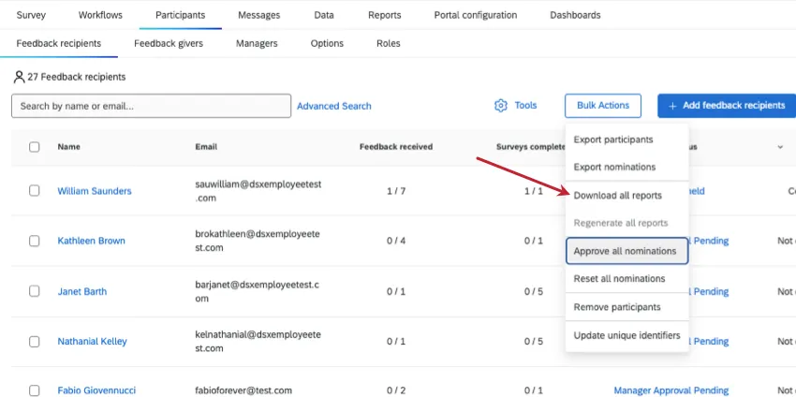Viewport: 796px width, 397px height.
Task: Open the Advanced Search link
Action: (334, 106)
